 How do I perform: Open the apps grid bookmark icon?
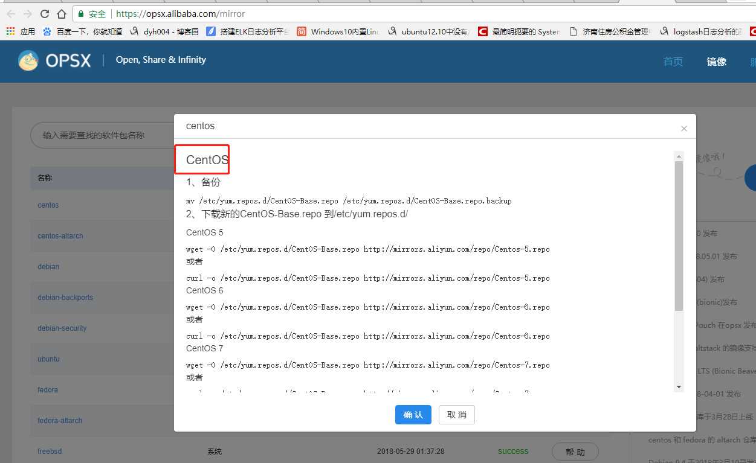(x=10, y=31)
